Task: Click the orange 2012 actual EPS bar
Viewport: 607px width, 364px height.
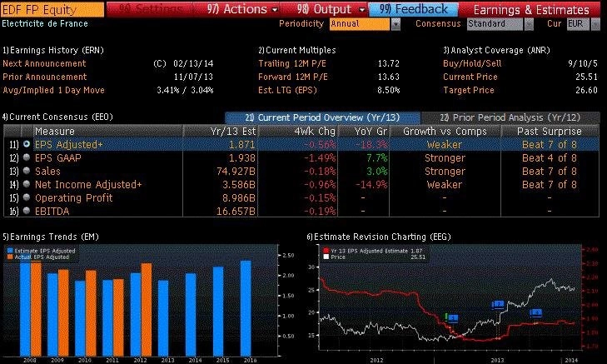Action: pos(147,310)
